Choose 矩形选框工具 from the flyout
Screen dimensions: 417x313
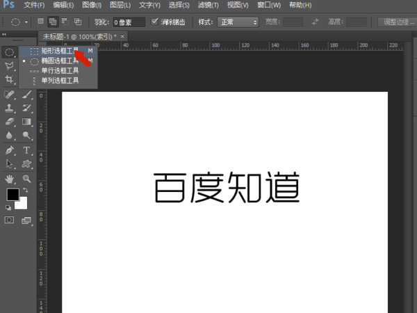click(x=58, y=51)
